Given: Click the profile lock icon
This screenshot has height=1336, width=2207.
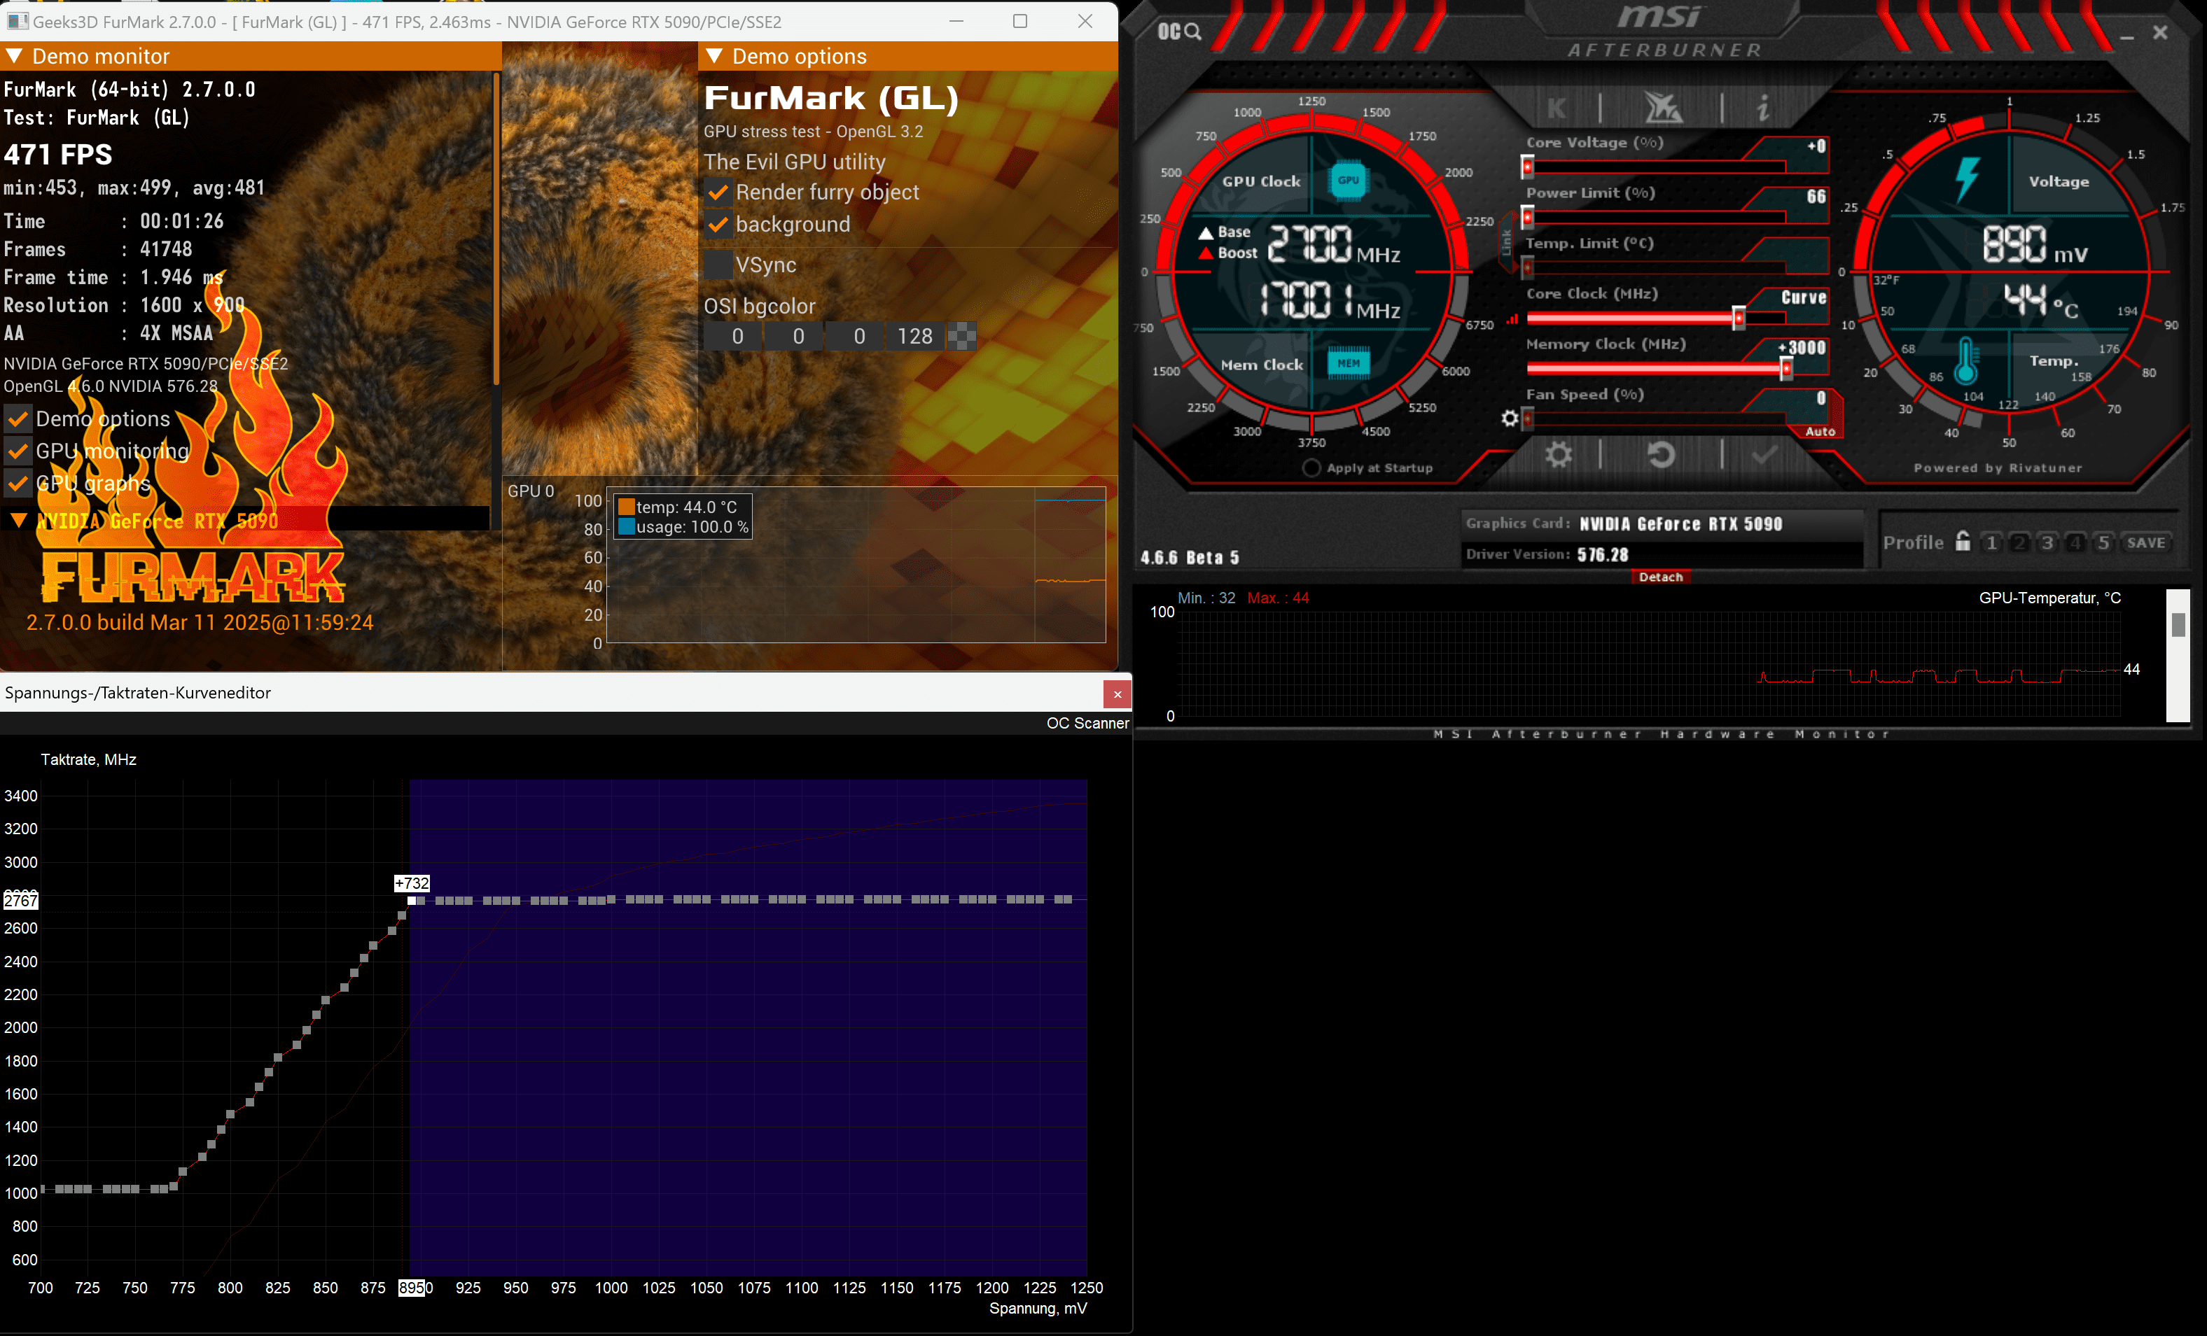Looking at the screenshot, I should 1963,542.
